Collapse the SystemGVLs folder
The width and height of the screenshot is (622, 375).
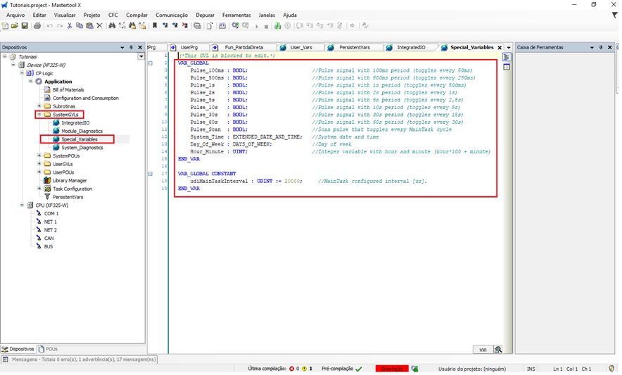[39, 114]
